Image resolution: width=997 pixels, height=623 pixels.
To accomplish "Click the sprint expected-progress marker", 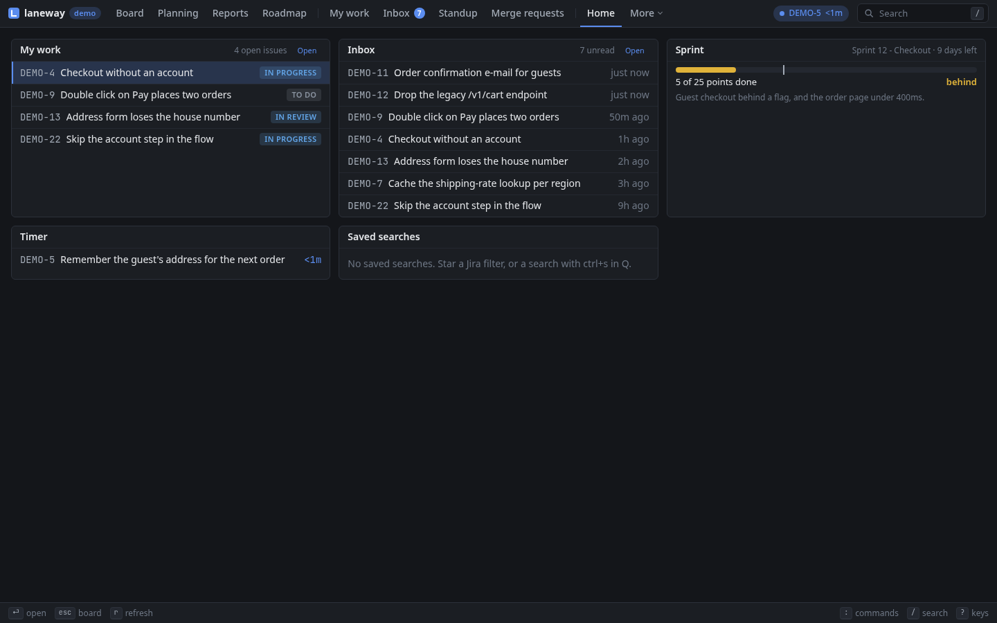I will click(784, 70).
